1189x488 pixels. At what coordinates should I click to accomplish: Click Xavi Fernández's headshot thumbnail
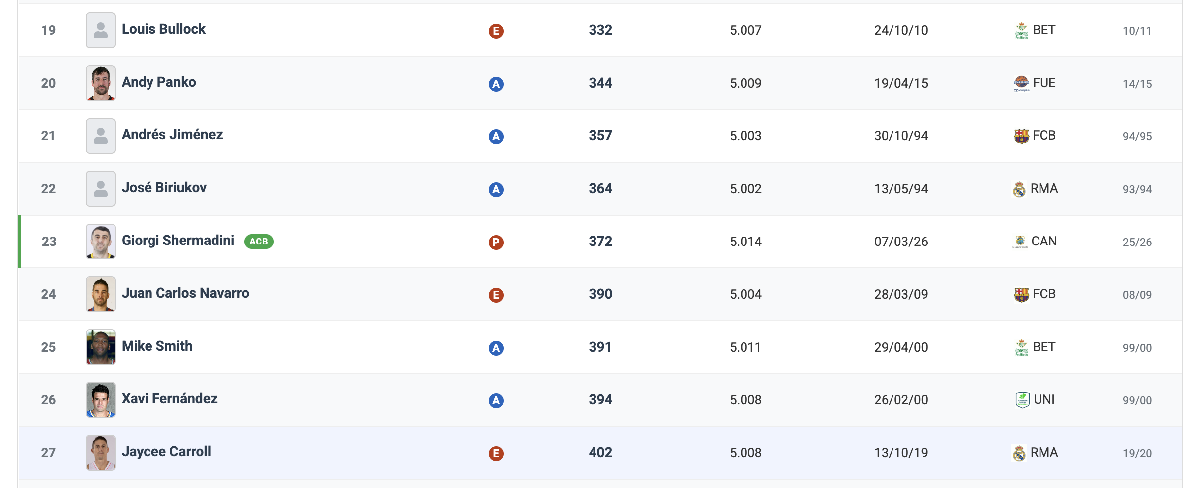(101, 400)
